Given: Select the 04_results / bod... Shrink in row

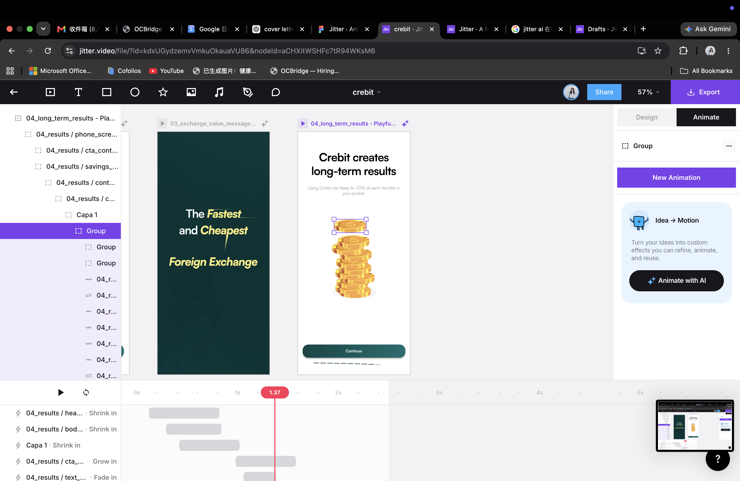Looking at the screenshot, I should (60, 429).
